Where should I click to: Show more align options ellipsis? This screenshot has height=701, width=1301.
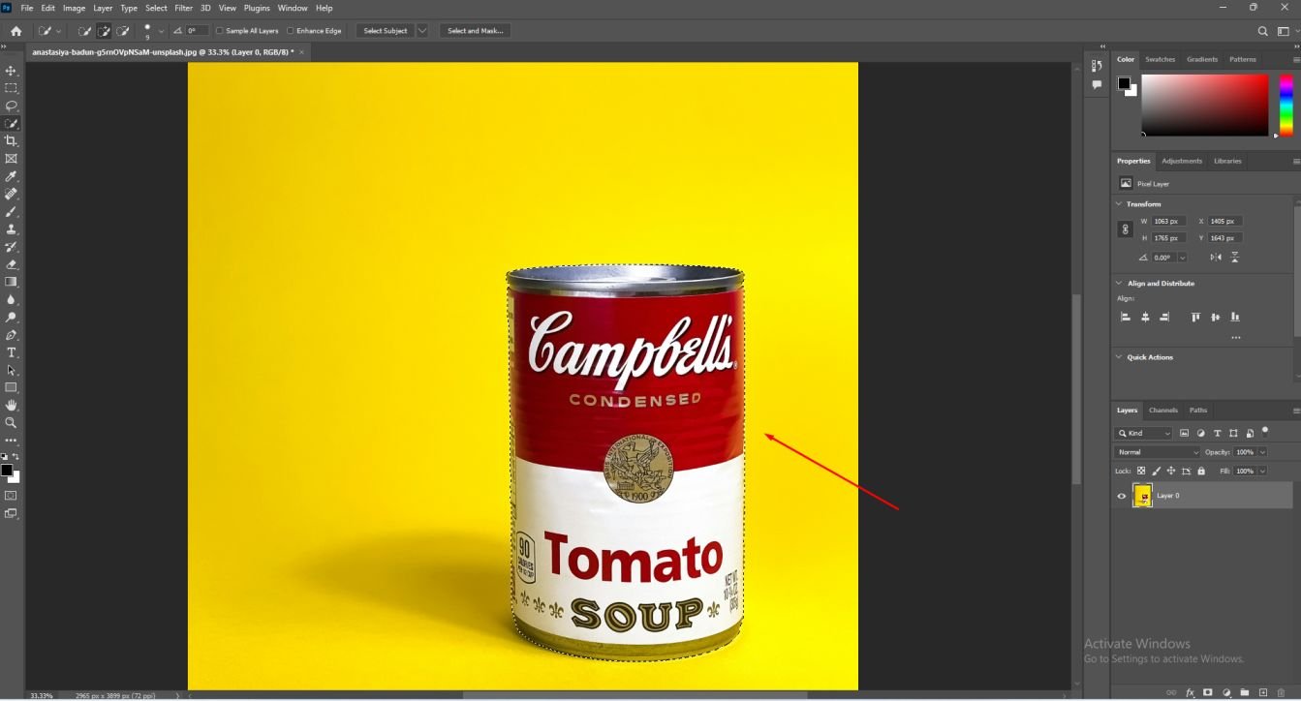click(x=1235, y=337)
